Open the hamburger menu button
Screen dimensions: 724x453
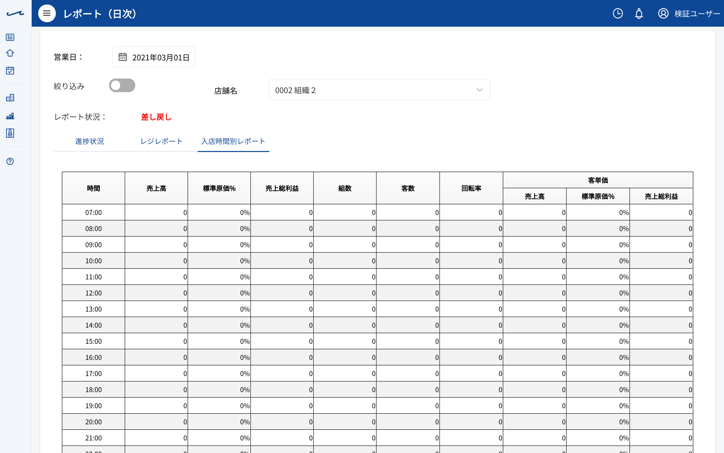(x=47, y=13)
